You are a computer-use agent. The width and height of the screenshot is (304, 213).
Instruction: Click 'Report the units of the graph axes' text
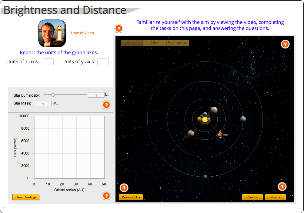coord(59,52)
